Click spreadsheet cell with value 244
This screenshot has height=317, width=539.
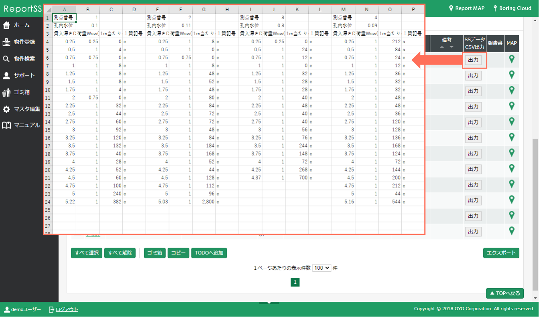297,146
